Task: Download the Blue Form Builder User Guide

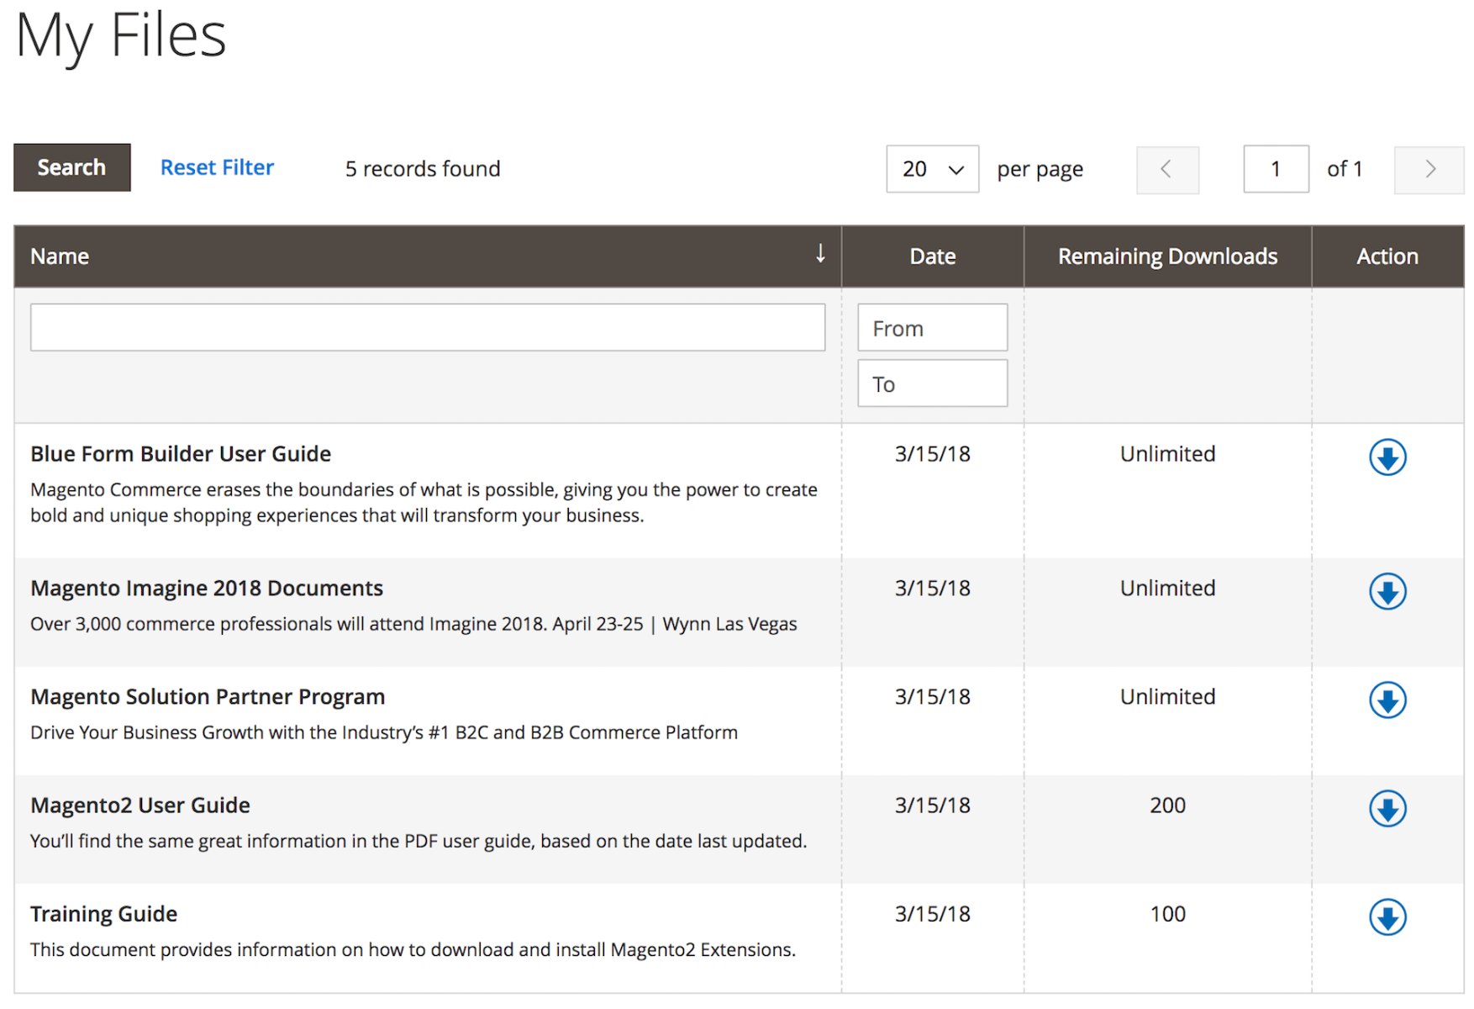Action: click(1387, 457)
